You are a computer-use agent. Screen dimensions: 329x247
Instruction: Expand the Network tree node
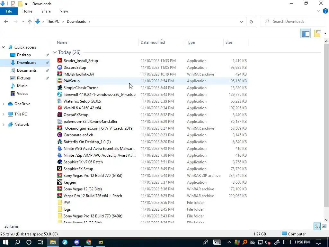(3, 124)
